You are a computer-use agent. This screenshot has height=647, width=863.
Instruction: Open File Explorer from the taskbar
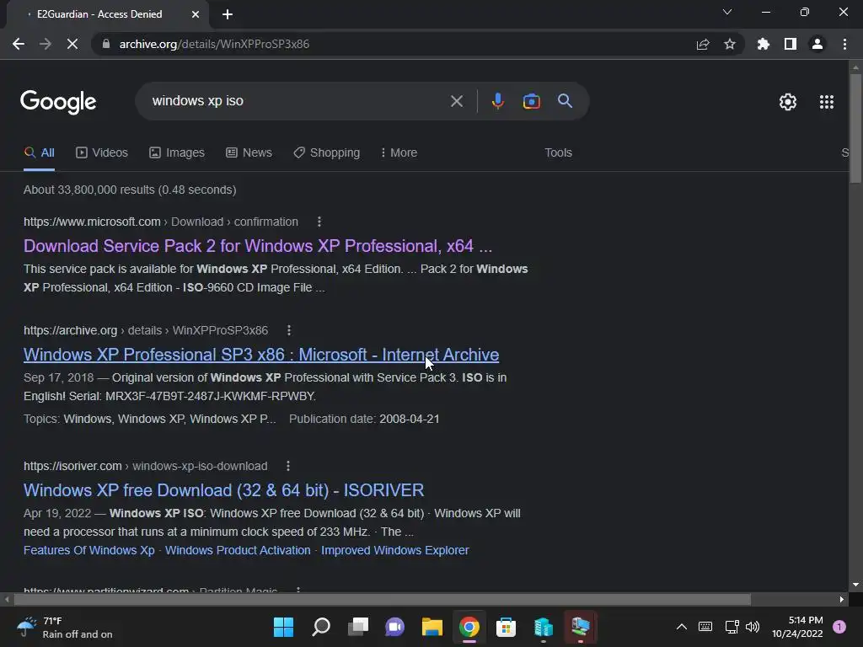(432, 627)
